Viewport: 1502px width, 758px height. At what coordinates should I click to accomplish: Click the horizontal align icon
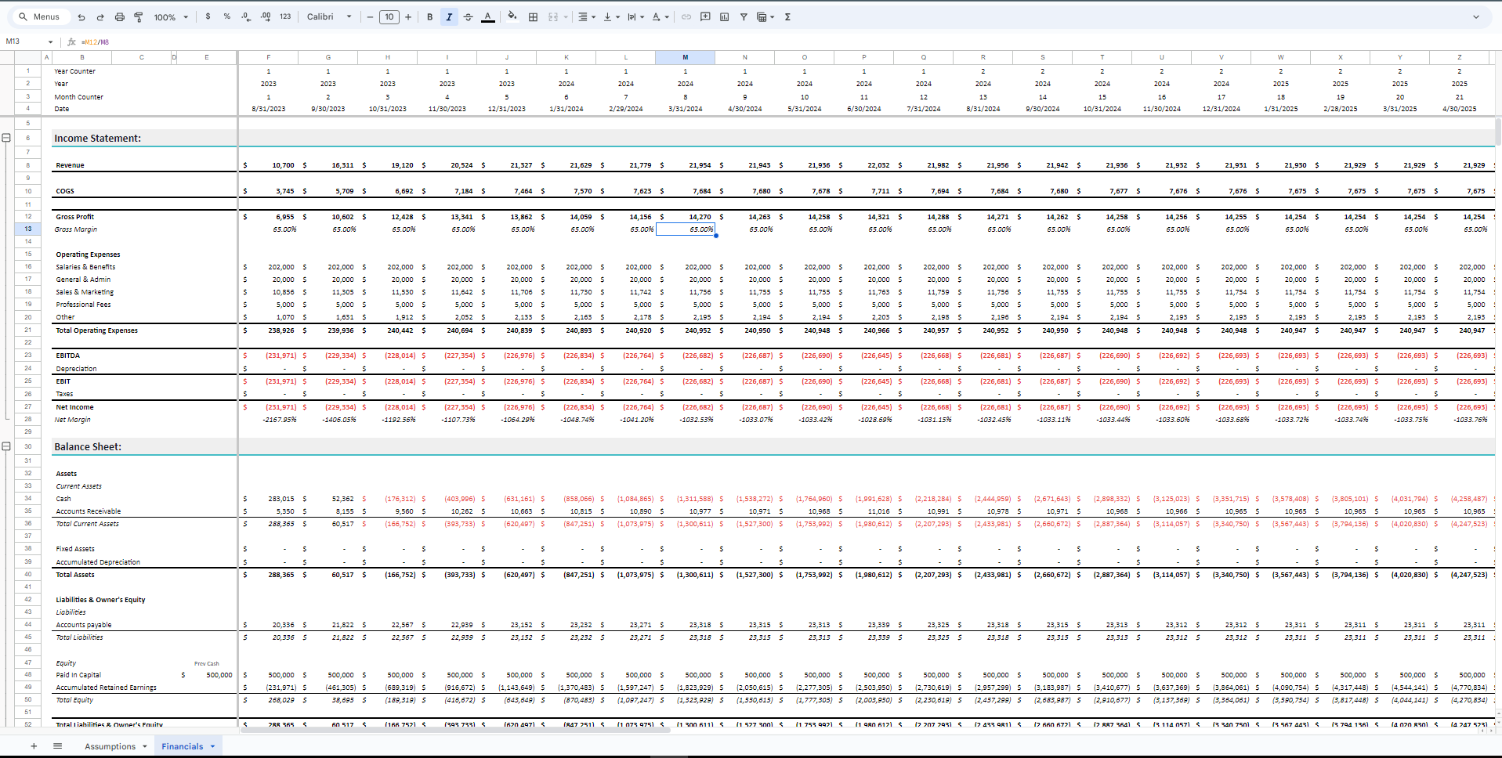(x=583, y=16)
